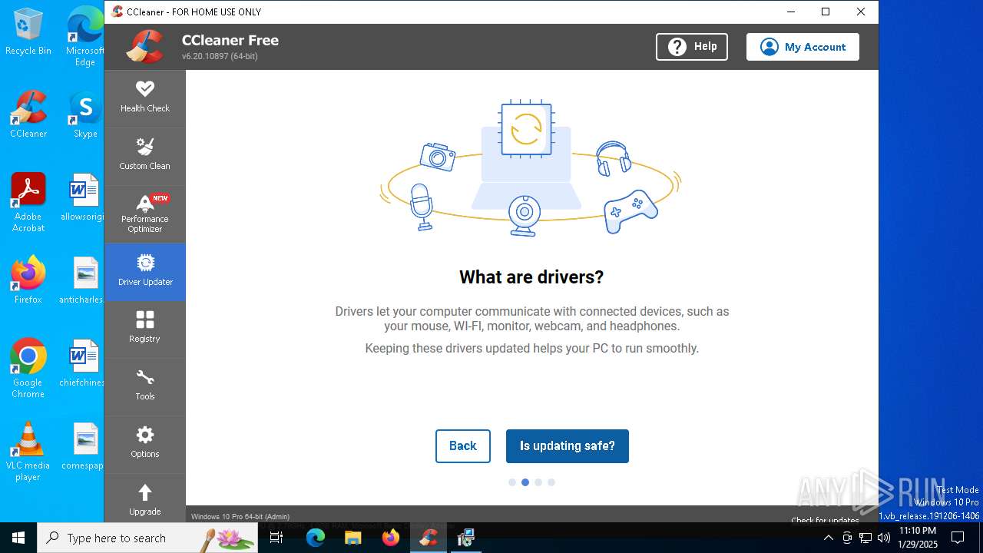This screenshot has width=983, height=553.
Task: Jump to fourth page indicator dot
Action: coord(551,482)
